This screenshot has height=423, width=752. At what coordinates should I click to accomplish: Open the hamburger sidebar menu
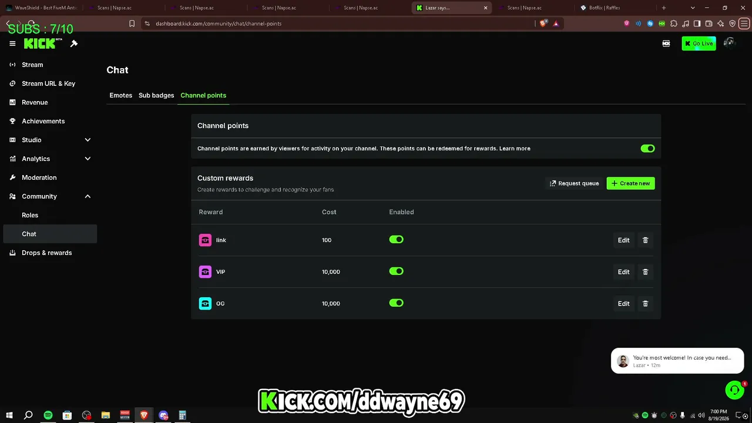point(12,43)
